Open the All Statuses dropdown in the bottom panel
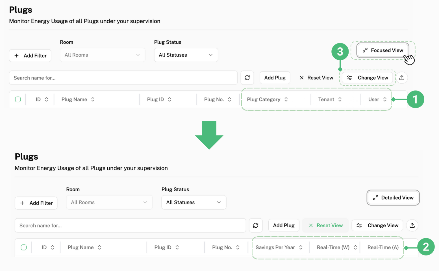Viewport: 439px width, 271px height. 194,202
